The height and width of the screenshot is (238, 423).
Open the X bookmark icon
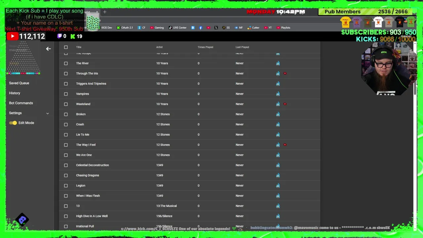click(x=216, y=28)
